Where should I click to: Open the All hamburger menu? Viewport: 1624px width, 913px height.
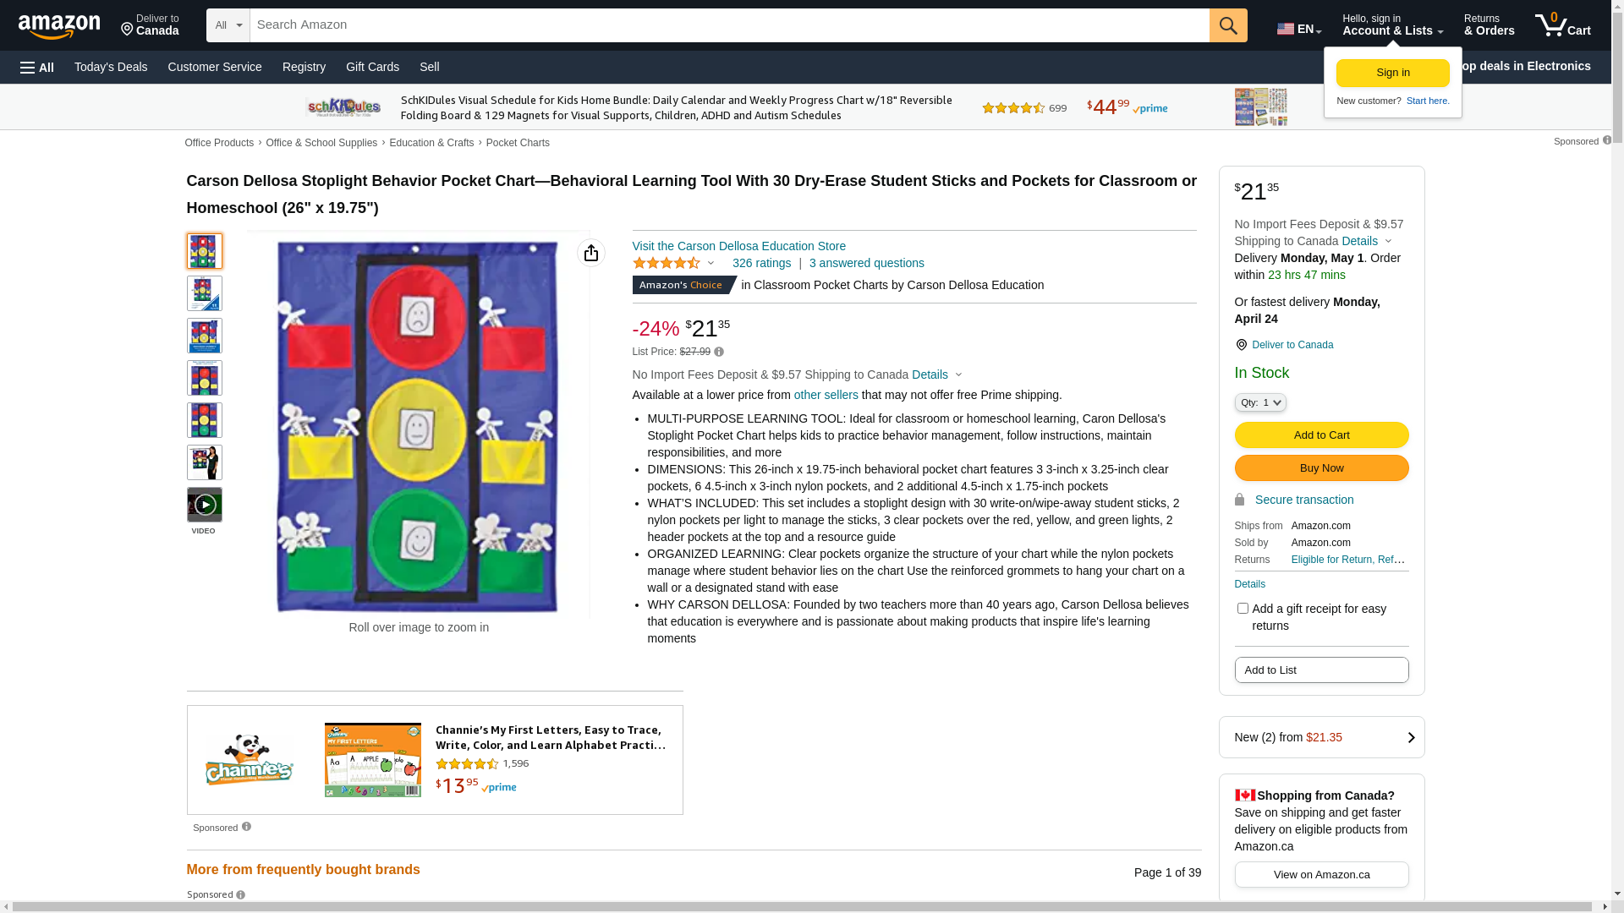click(x=37, y=68)
